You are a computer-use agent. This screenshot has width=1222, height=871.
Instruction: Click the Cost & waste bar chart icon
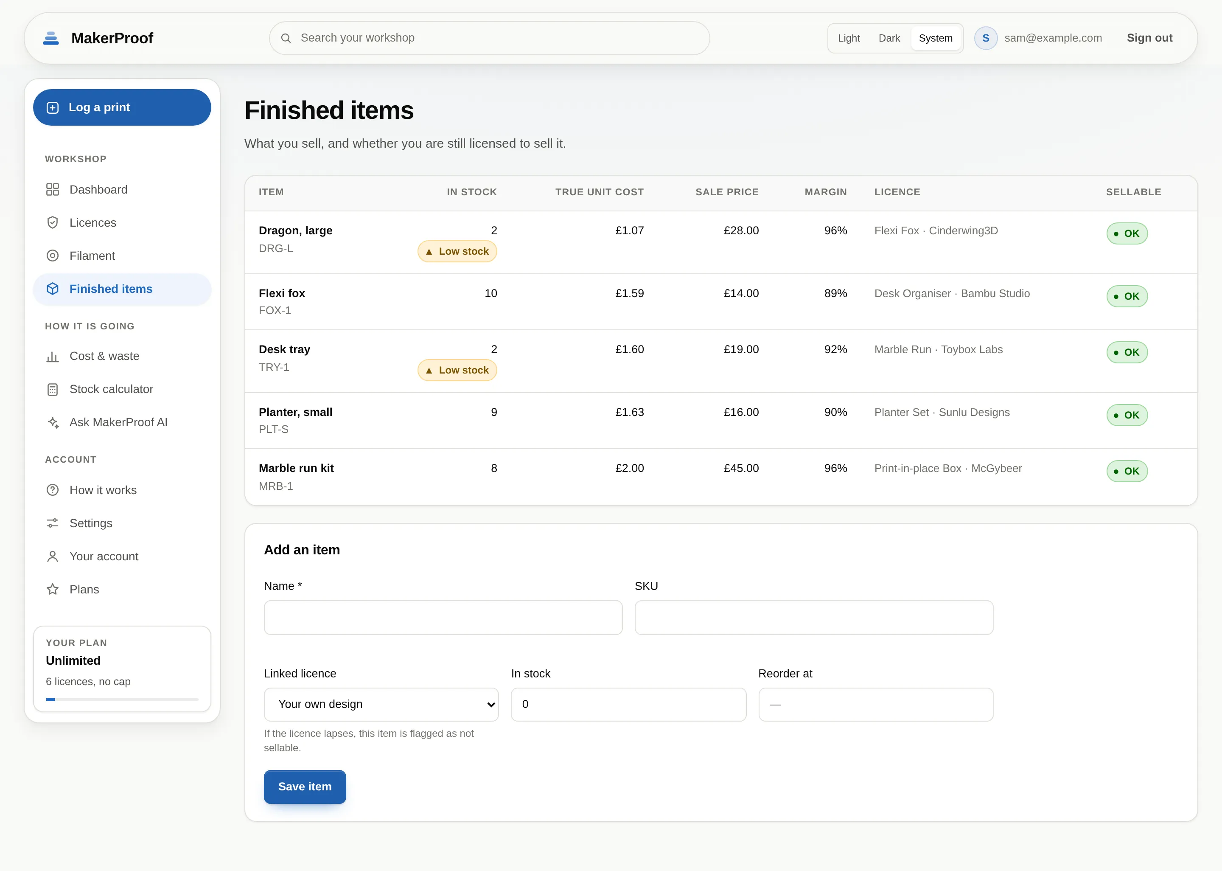coord(53,356)
